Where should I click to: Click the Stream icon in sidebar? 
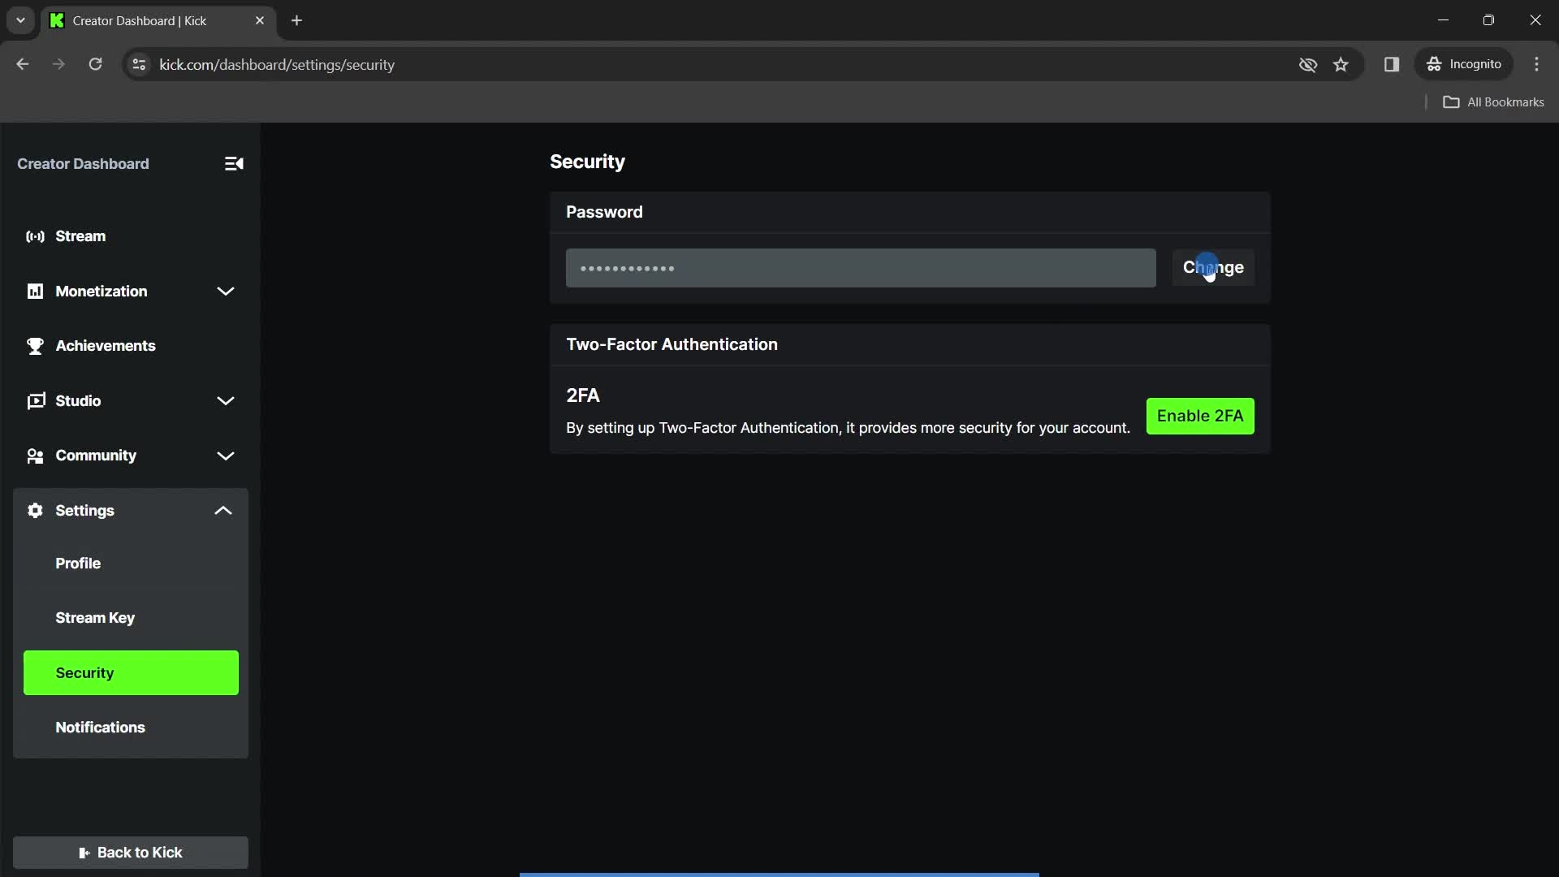pos(37,235)
